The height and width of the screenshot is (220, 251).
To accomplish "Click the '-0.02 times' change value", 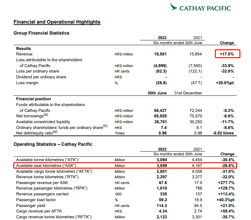I will pos(223,133).
